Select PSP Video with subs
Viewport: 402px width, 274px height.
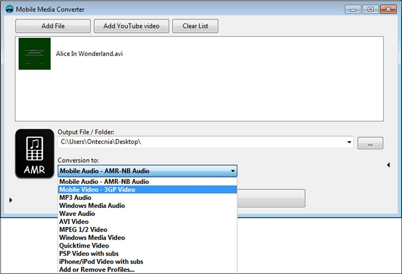[148, 253]
